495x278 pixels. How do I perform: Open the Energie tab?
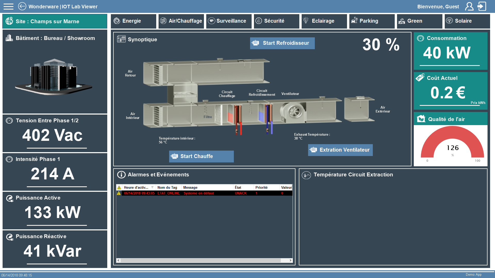[134, 21]
